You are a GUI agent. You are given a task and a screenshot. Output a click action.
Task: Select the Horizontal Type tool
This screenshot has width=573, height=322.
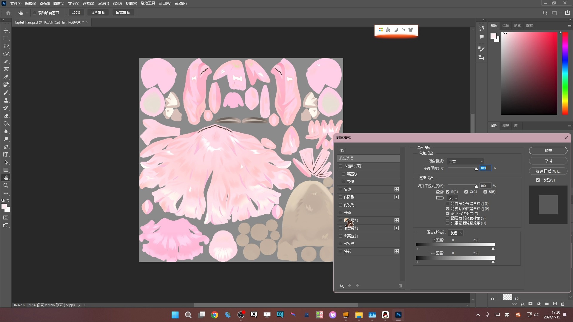[6, 155]
